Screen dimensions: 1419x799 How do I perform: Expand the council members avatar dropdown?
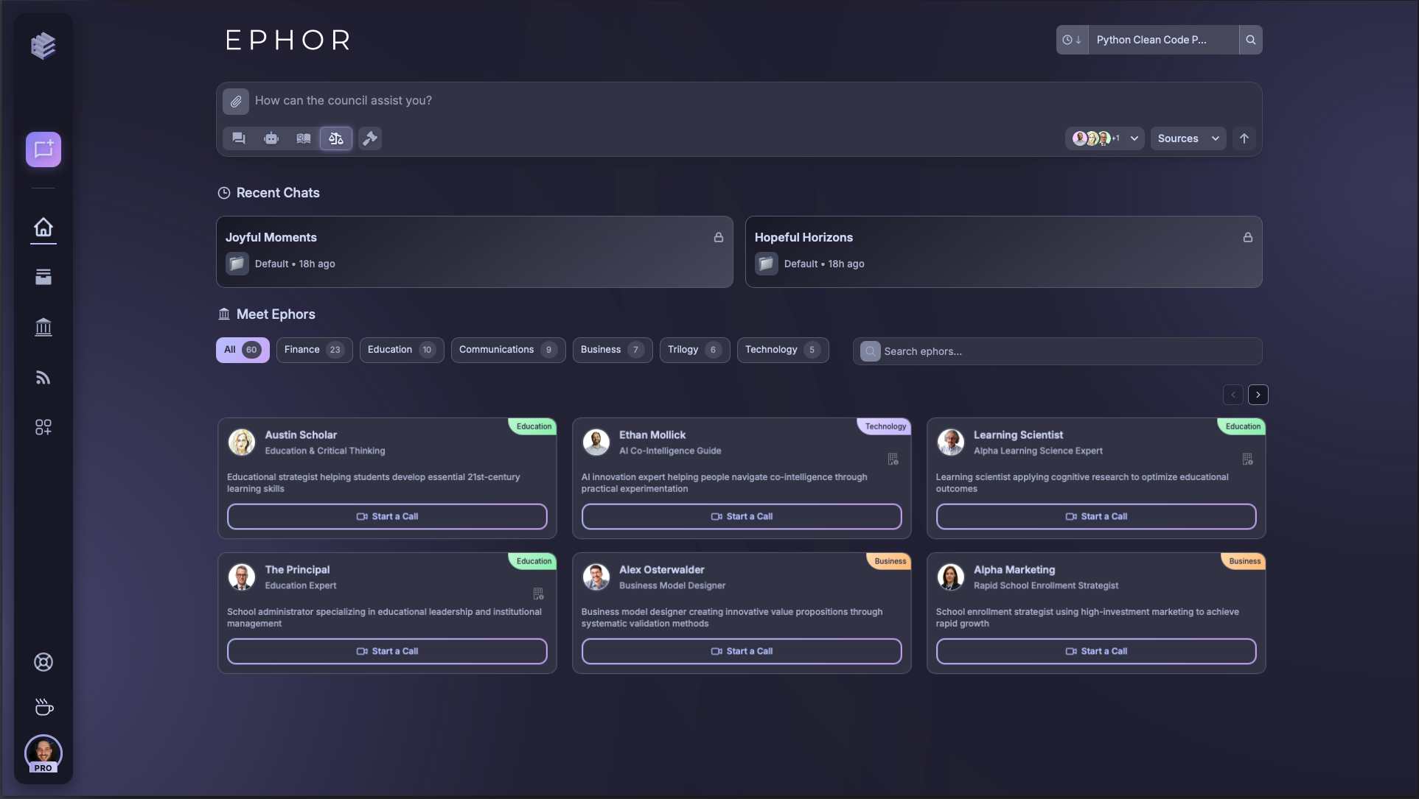(x=1133, y=138)
